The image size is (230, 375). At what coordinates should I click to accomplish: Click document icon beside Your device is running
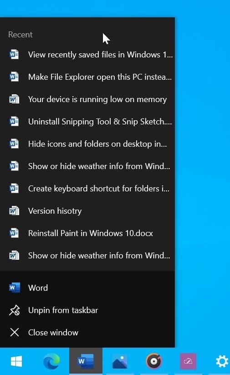(x=14, y=99)
